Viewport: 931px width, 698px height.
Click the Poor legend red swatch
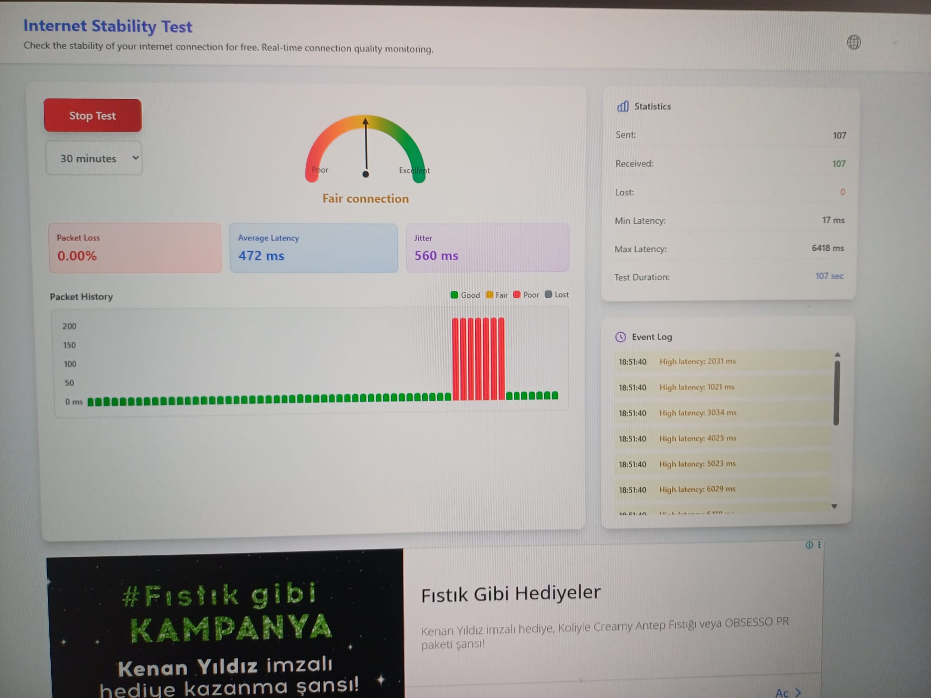pyautogui.click(x=517, y=295)
